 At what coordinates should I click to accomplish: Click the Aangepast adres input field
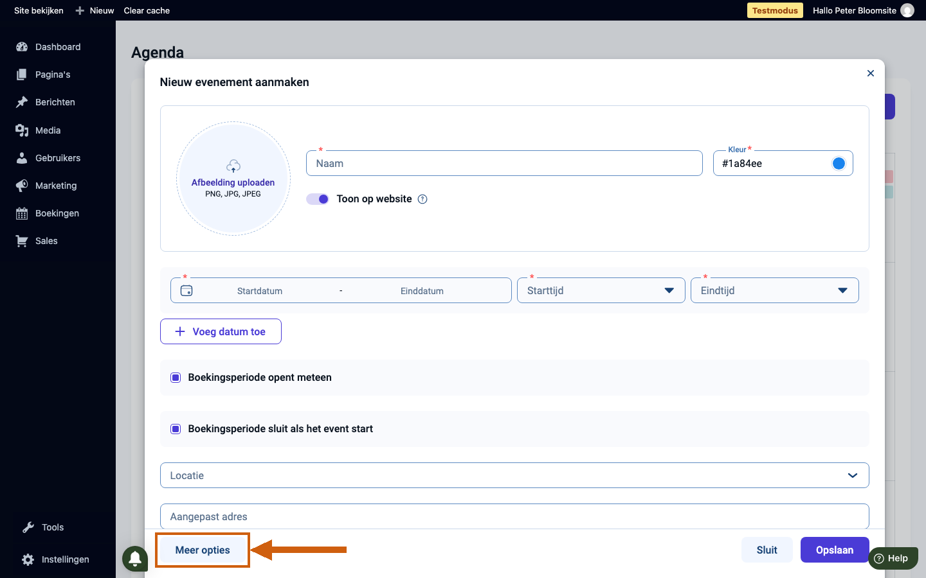(514, 516)
